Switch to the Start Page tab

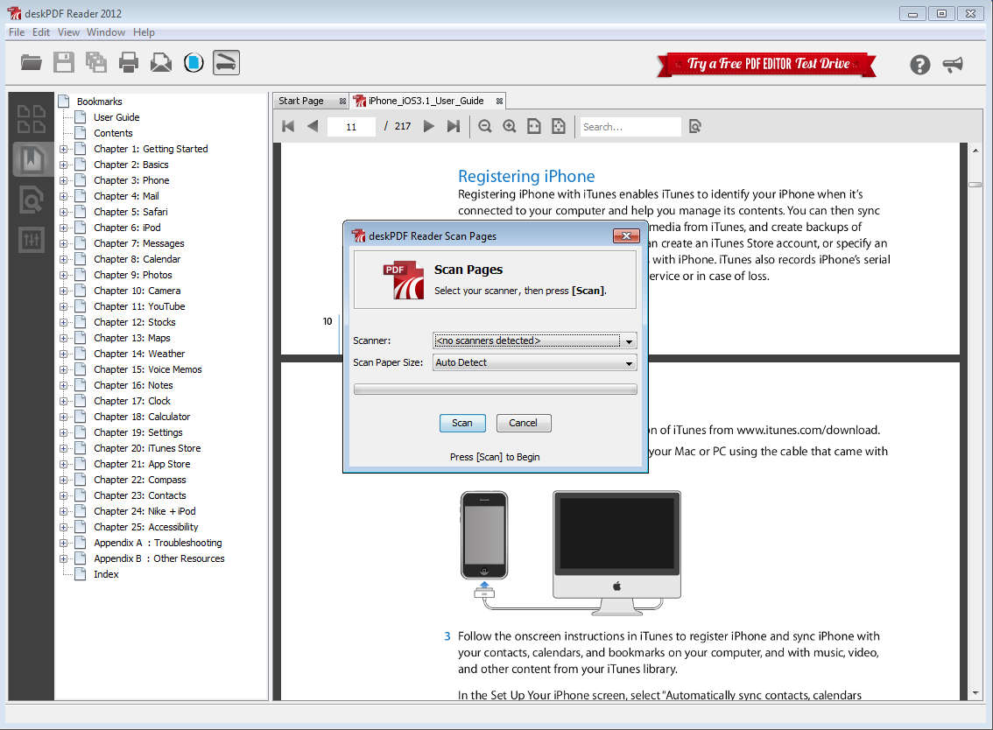[301, 101]
